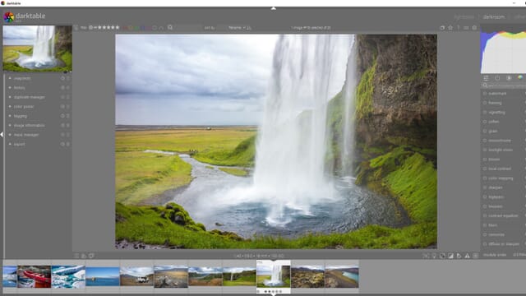Select red boat thumbnail in filmstrip

35,277
